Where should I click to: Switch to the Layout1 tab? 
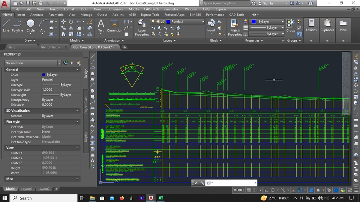[x=27, y=189]
